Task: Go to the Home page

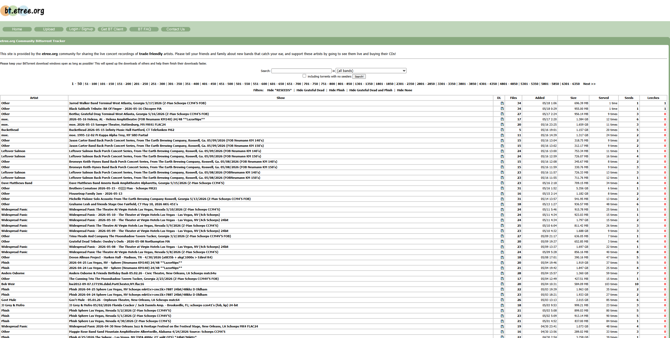Action: (x=17, y=29)
